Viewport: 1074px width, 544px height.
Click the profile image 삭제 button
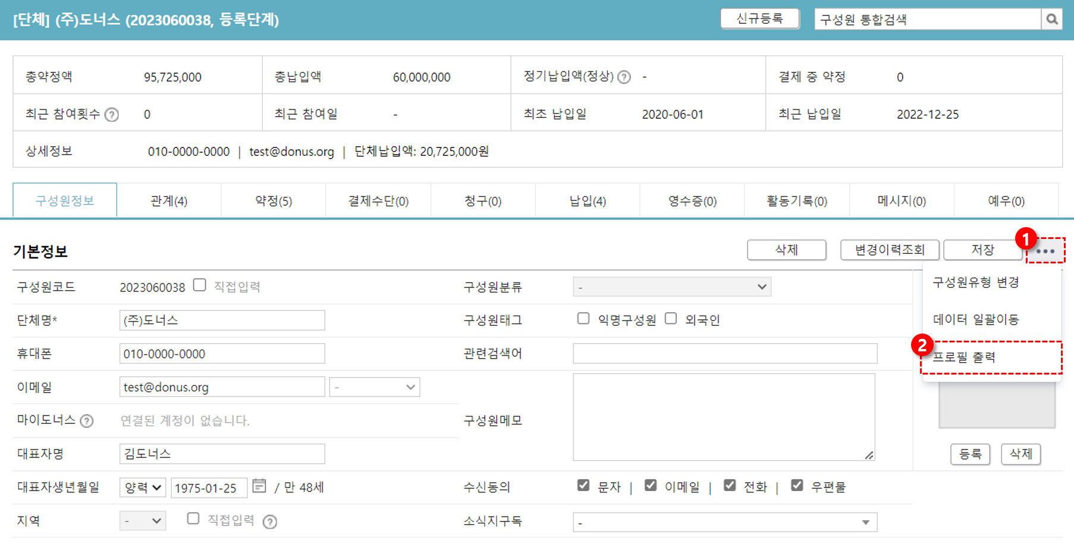[x=1020, y=454]
